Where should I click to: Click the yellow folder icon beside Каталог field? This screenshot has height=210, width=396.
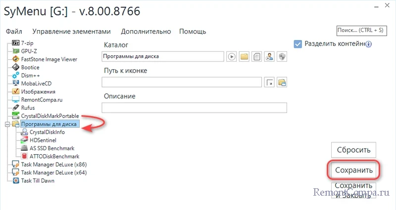(x=244, y=57)
